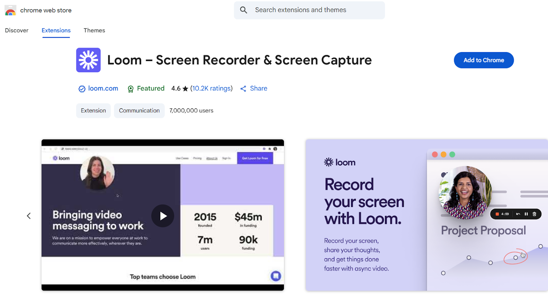This screenshot has width=548, height=295.
Task: Focus the Search extensions and themes field
Action: point(309,10)
